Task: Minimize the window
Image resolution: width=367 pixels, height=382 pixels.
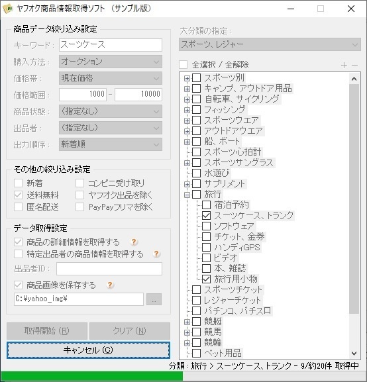Action: click(x=291, y=9)
